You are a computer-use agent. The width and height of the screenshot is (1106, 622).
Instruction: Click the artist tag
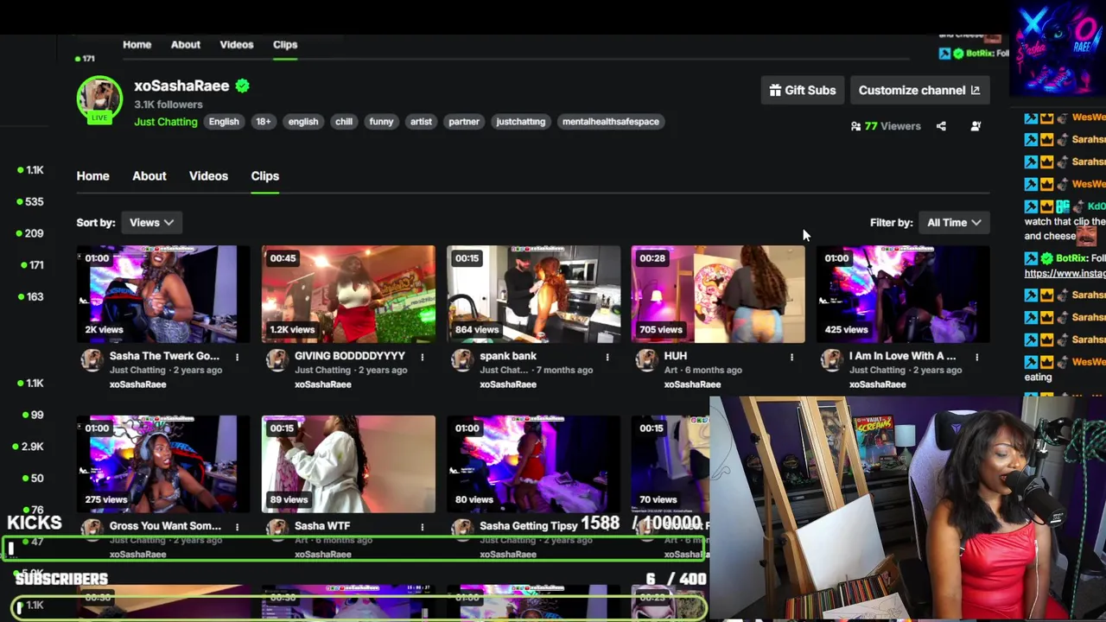(x=421, y=122)
